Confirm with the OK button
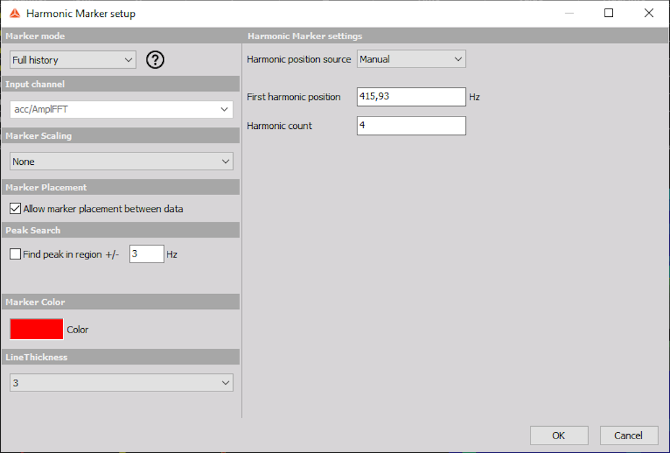Image resolution: width=670 pixels, height=453 pixels. pos(559,435)
